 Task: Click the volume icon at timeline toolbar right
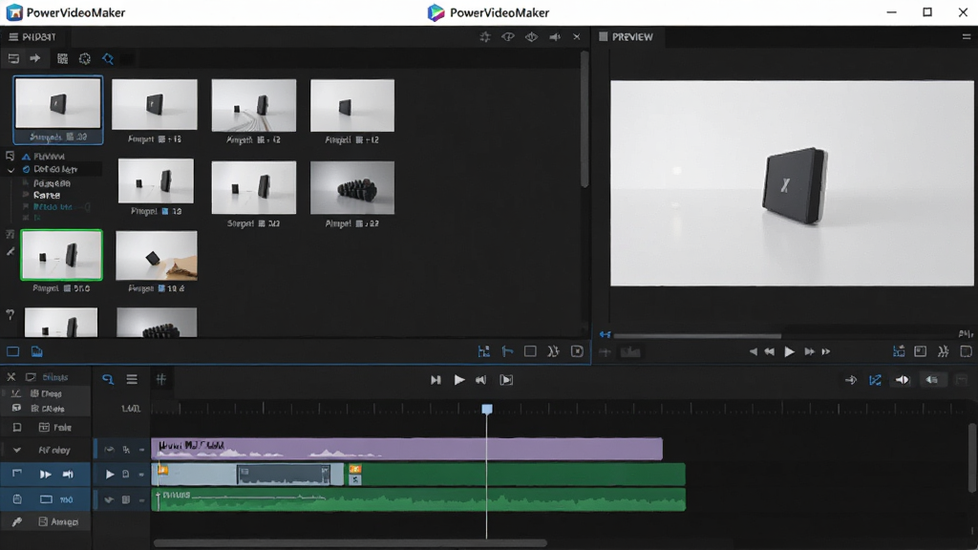pos(903,380)
